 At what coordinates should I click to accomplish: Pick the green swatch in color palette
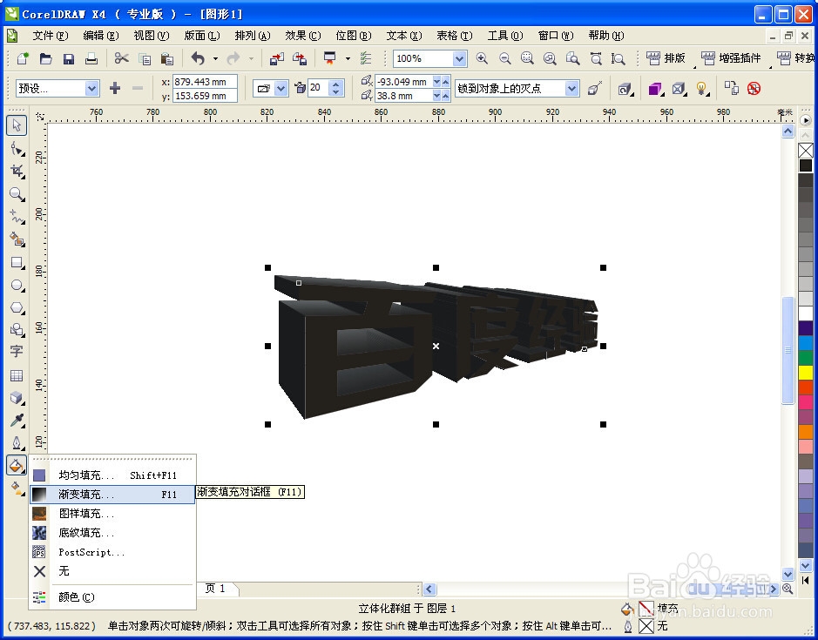point(806,357)
